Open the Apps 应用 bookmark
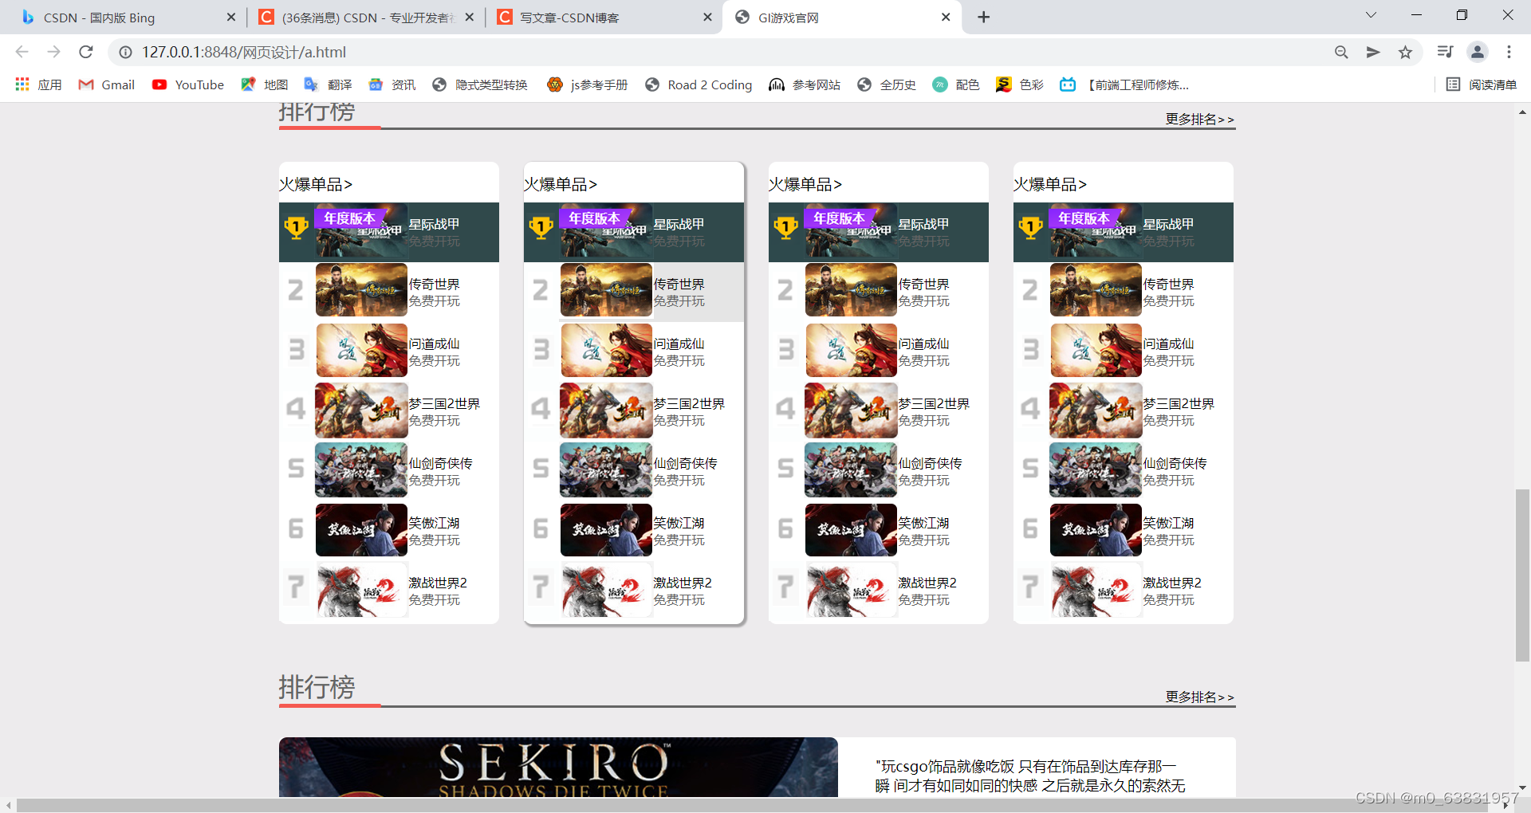 (x=38, y=84)
